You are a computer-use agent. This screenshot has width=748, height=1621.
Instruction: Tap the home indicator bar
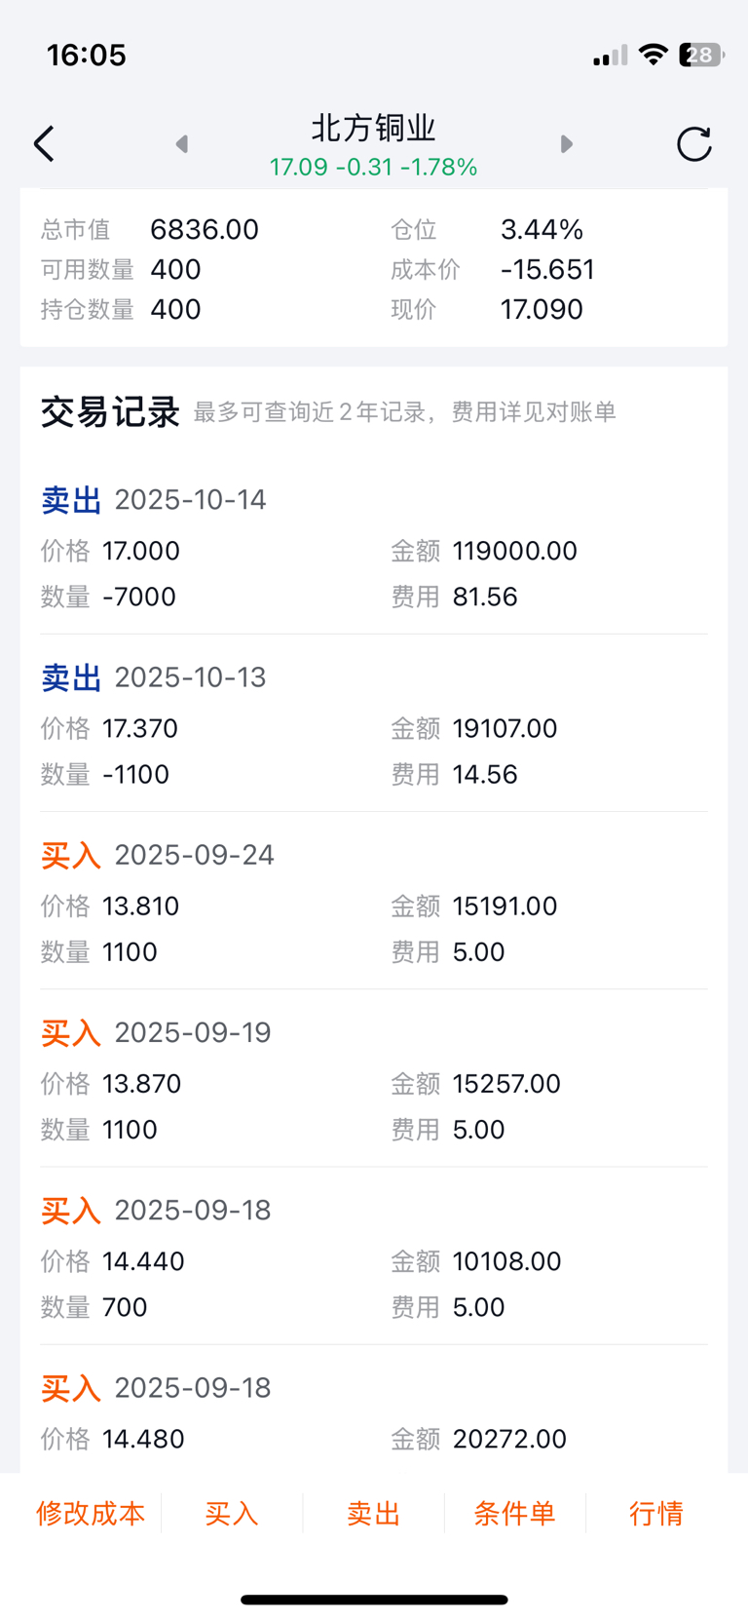coord(374,1599)
